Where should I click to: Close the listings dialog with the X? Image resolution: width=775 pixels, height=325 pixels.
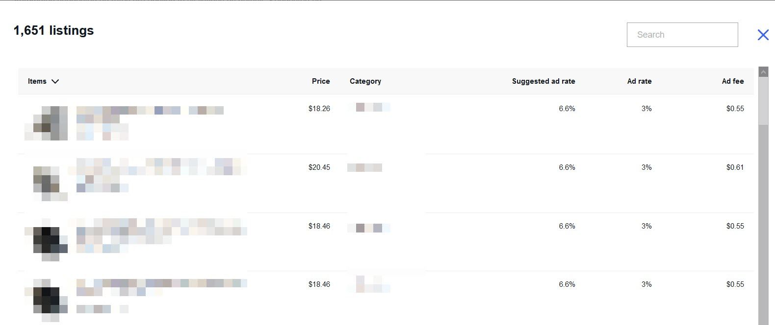[x=763, y=35]
